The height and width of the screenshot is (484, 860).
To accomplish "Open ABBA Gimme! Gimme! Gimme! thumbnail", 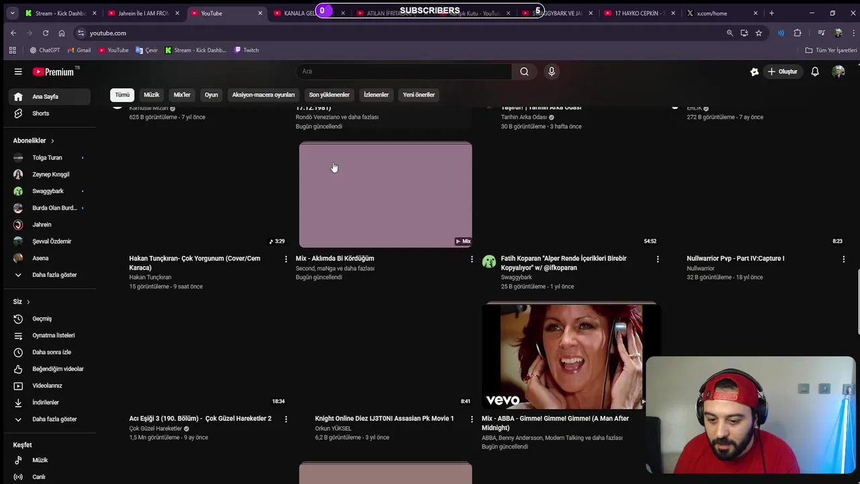I will point(571,356).
